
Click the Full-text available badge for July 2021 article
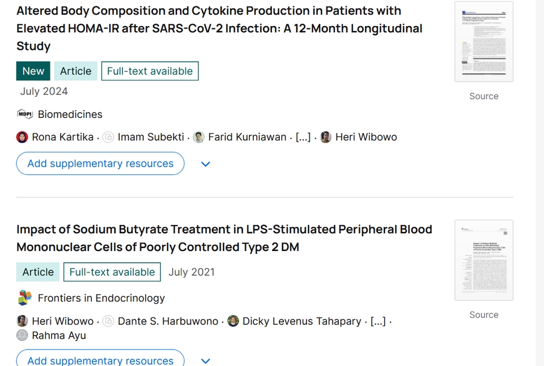tap(112, 272)
